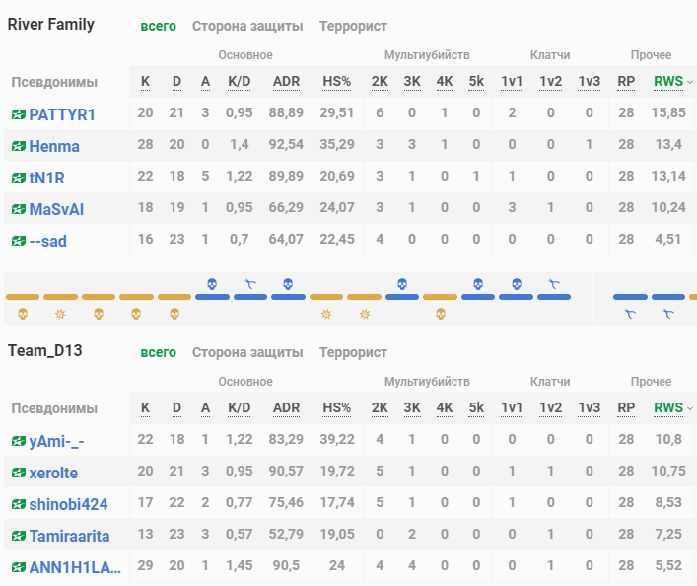Click the green flag icon beside Henma
697x586 pixels.
[19, 147]
